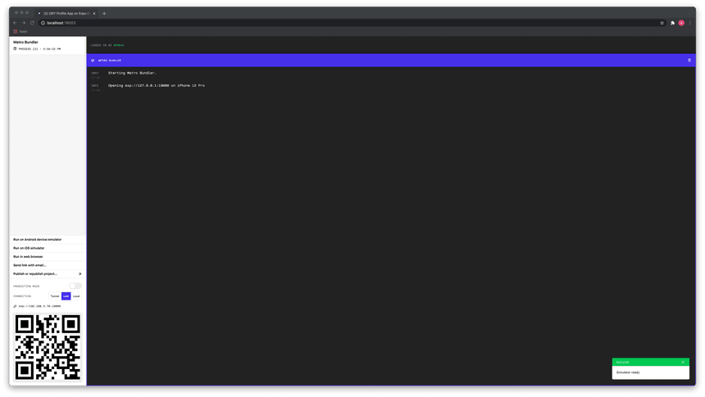Click the 'Opening exp://127.0.0.1' log line
The width and height of the screenshot is (705, 397).
pyautogui.click(x=157, y=85)
